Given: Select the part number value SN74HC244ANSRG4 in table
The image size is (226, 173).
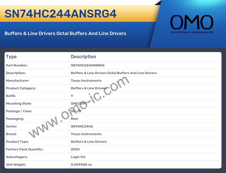Looking at the screenshot, I should coord(88,65).
